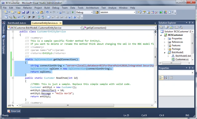This screenshot has width=197, height=119.
Task: Open the 100 % zoom level dropdown
Action: 17,105
